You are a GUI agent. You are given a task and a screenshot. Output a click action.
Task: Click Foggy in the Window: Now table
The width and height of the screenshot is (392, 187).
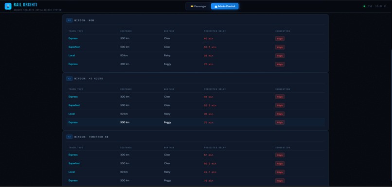(167, 64)
